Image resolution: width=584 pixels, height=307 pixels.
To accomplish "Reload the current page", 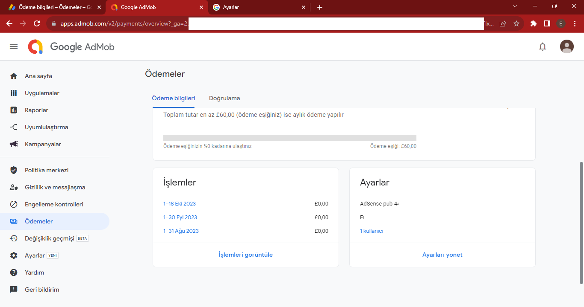I will (37, 24).
